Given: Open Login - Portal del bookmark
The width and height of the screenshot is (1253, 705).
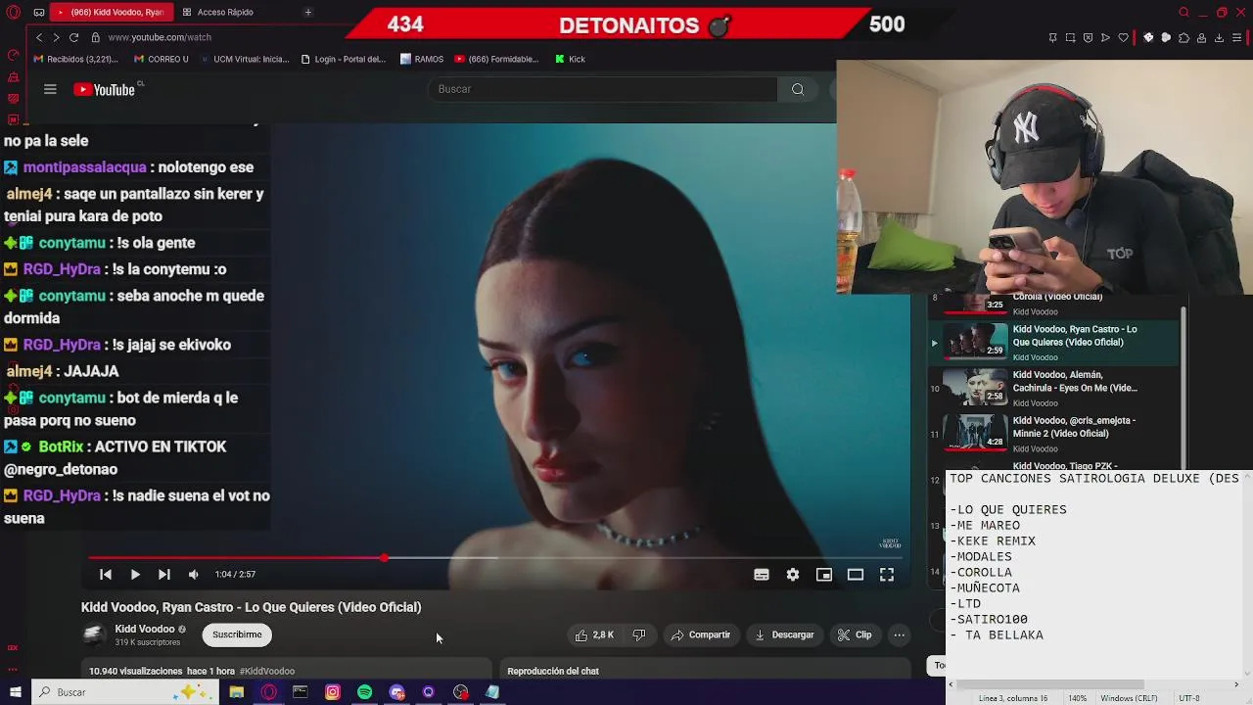Looking at the screenshot, I should tap(344, 59).
